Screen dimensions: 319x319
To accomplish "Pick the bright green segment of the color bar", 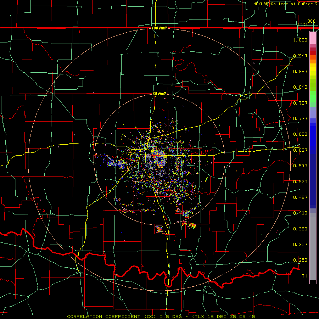I will 313,97.
